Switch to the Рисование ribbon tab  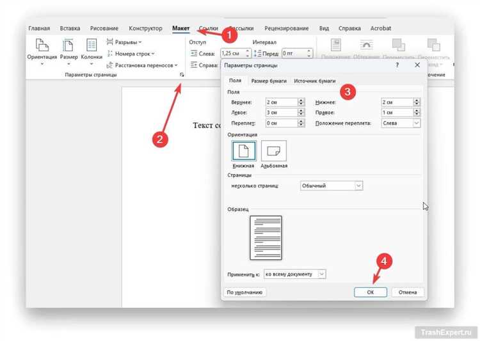(104, 28)
